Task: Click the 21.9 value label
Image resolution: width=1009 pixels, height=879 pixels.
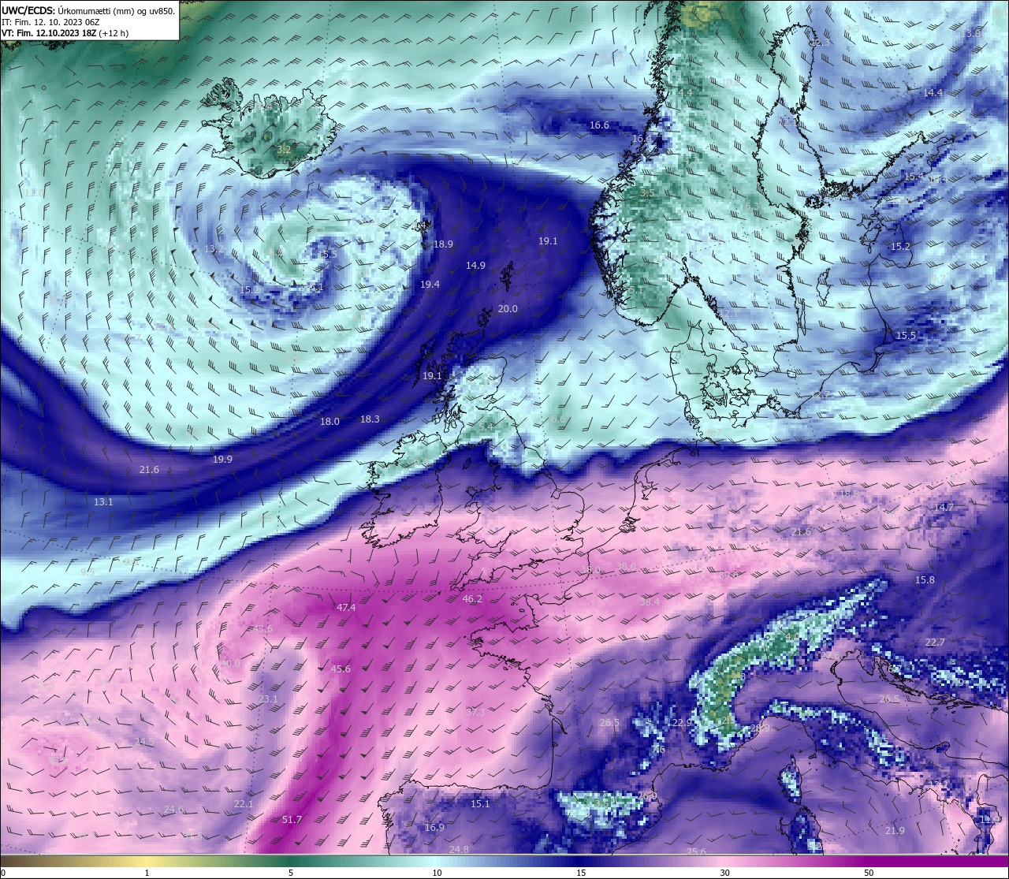Action: tap(895, 831)
